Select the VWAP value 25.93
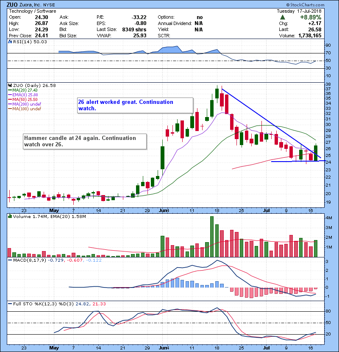339x352 pixels. [140, 36]
